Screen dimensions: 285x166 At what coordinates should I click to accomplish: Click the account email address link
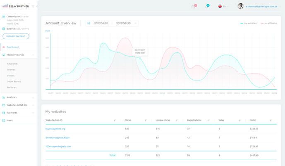pyautogui.click(x=261, y=7)
